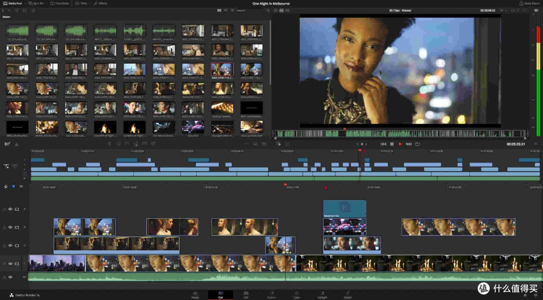This screenshot has height=300, width=543.
Task: Lock audio track A1 padlock icon
Action: coord(4,277)
